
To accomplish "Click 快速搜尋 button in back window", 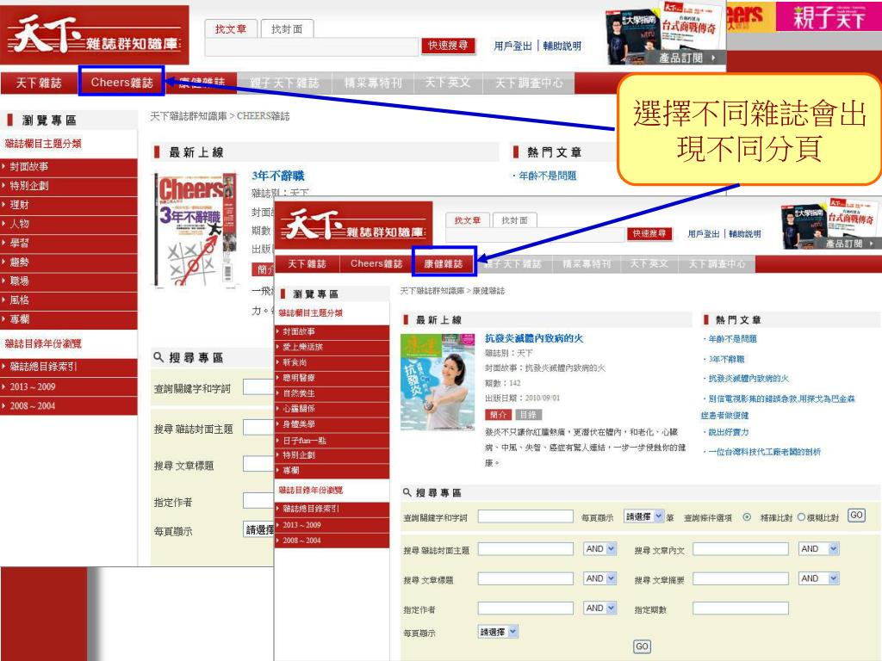I will [448, 46].
